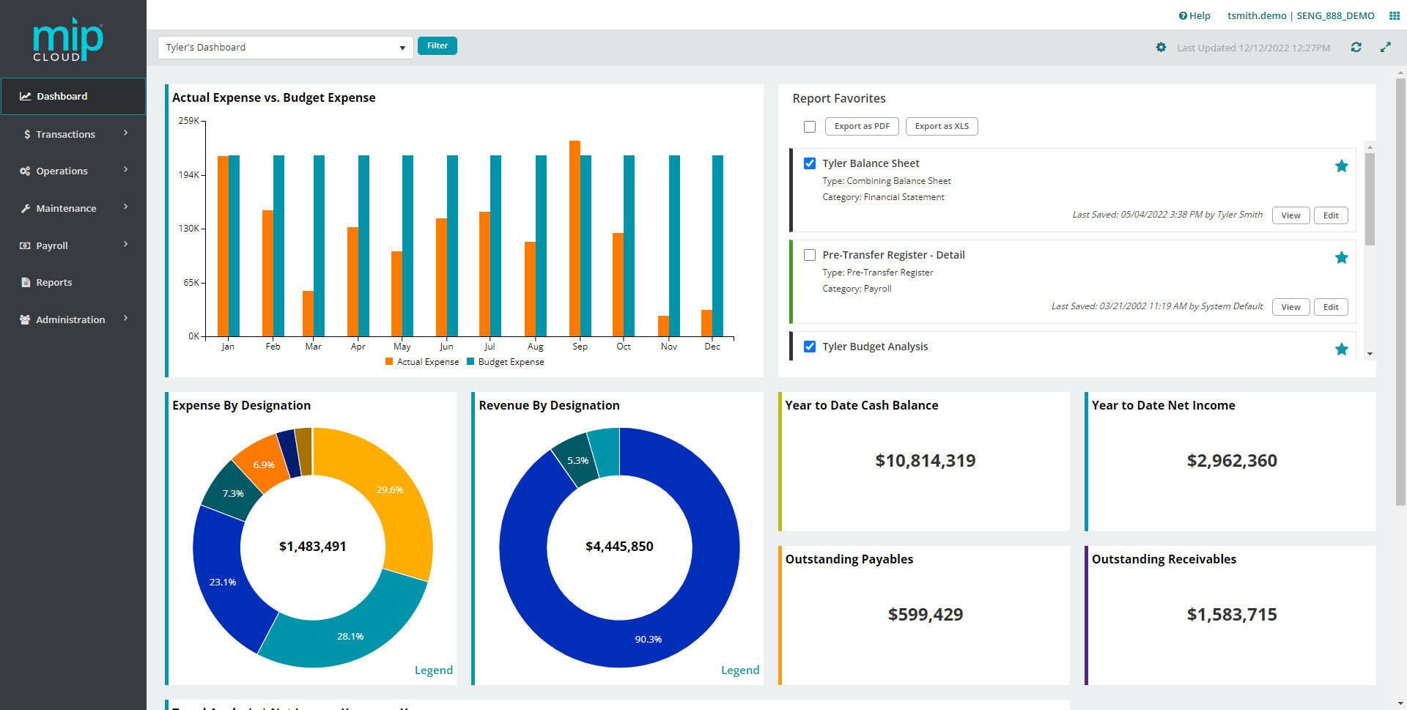Open the dashboard selector showing Tyler's Dashboard
This screenshot has height=710, width=1407.
(285, 47)
